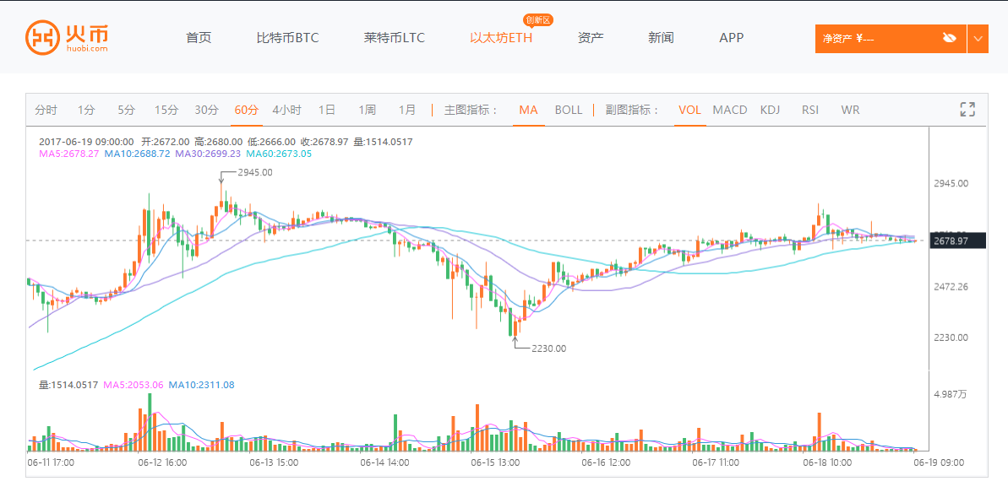Select the 15分 time interval
Screen dimensions: 1008x492
[166, 110]
